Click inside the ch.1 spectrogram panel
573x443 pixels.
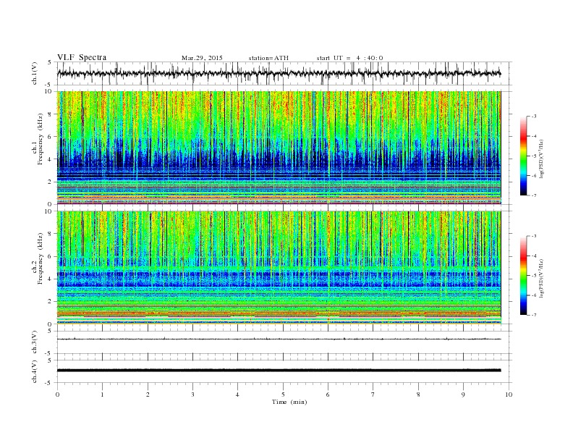click(x=279, y=148)
